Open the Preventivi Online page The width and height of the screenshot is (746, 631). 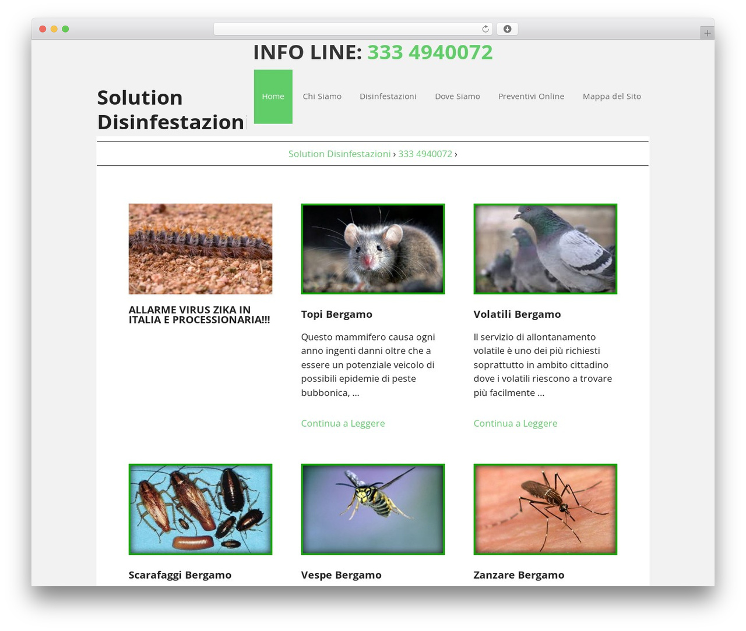pyautogui.click(x=531, y=97)
